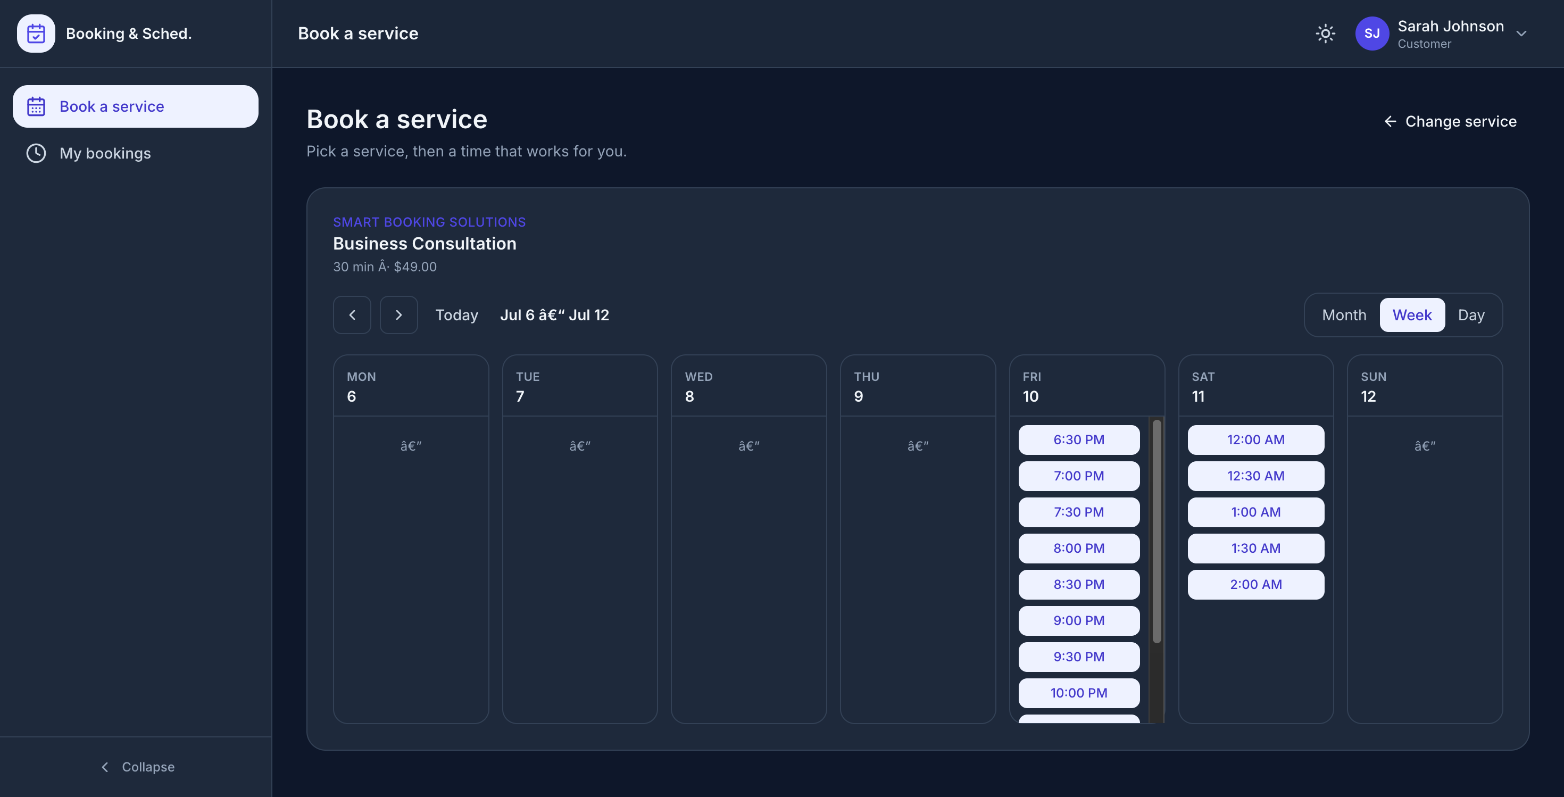1564x797 pixels.
Task: Select the 6:30 PM slot on Friday
Action: tap(1079, 439)
